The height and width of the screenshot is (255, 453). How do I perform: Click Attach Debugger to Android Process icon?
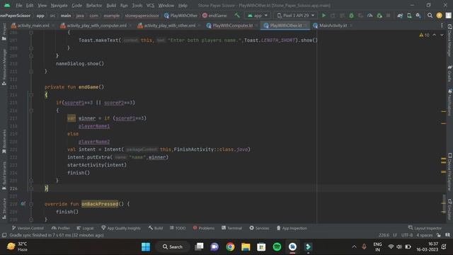pyautogui.click(x=379, y=16)
